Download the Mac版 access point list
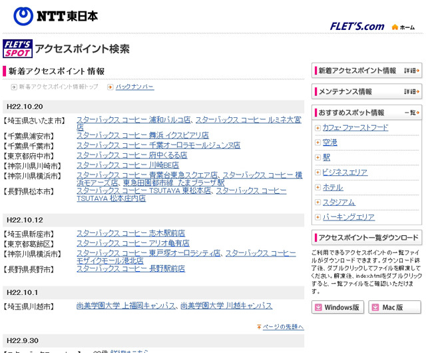426x353 pixels. [x=395, y=307]
